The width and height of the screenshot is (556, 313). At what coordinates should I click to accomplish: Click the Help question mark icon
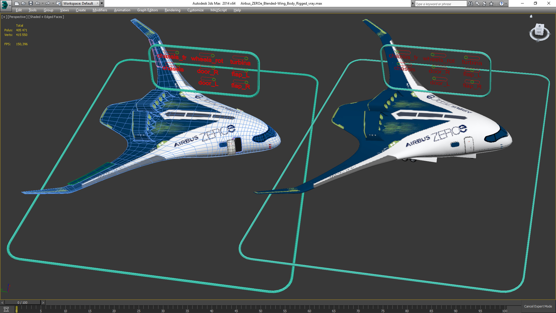coord(501,3)
